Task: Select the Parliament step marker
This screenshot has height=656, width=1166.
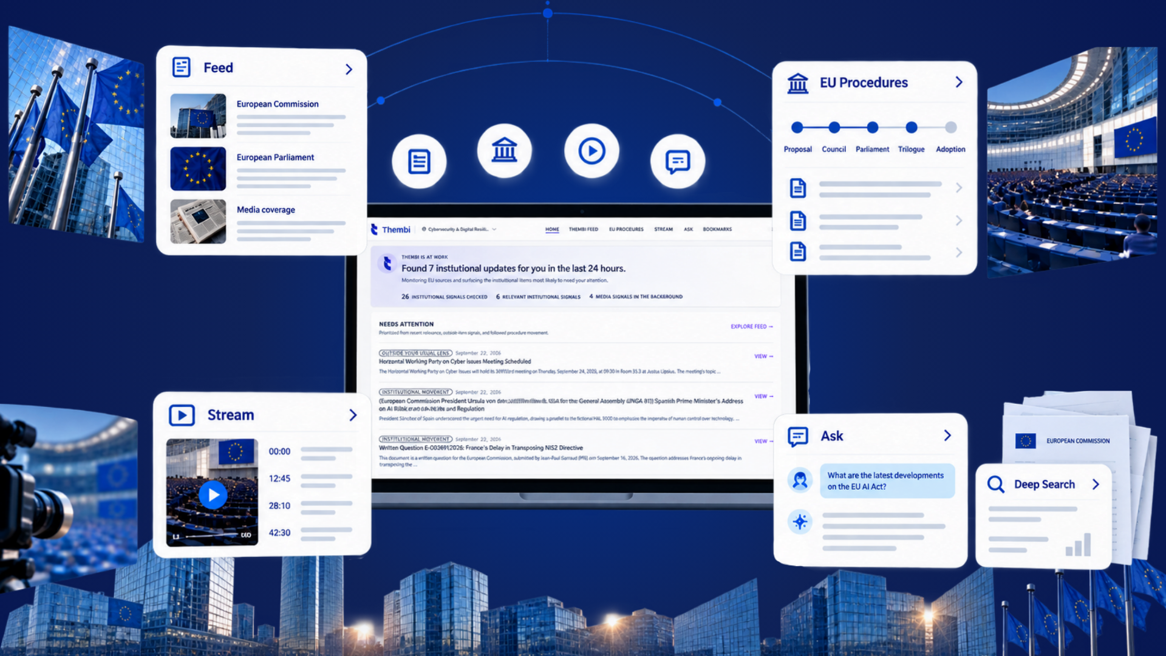Action: (872, 127)
